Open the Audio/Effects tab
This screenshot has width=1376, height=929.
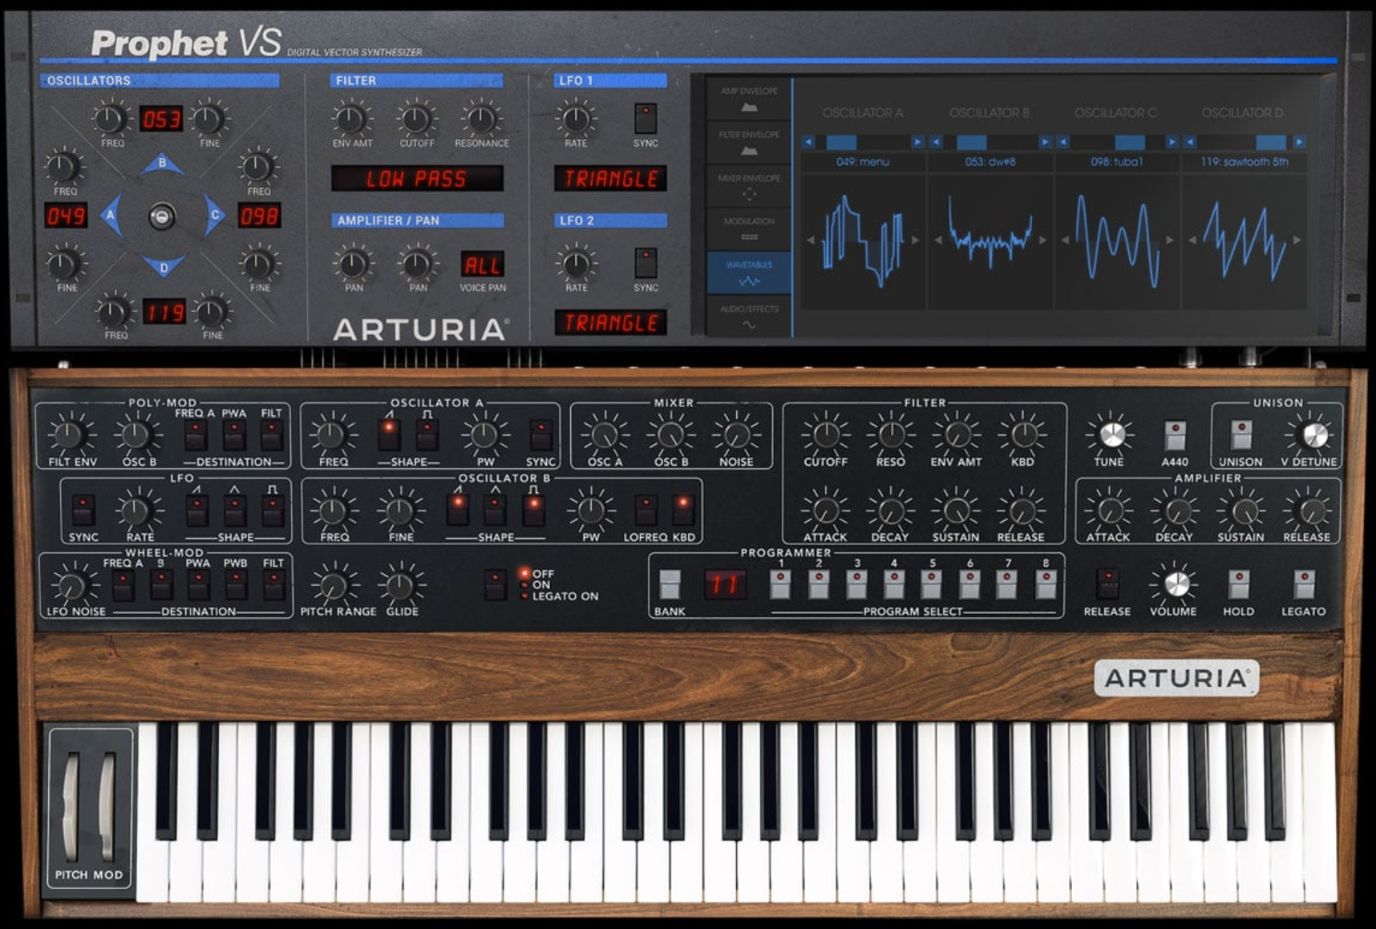[749, 317]
